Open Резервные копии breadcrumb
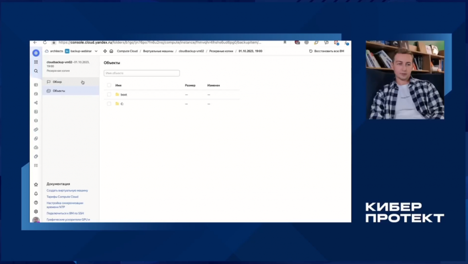468x264 pixels. tap(221, 51)
